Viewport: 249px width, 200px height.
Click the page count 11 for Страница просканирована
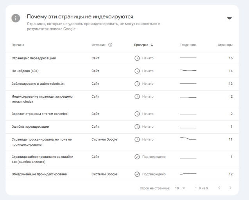231,139
